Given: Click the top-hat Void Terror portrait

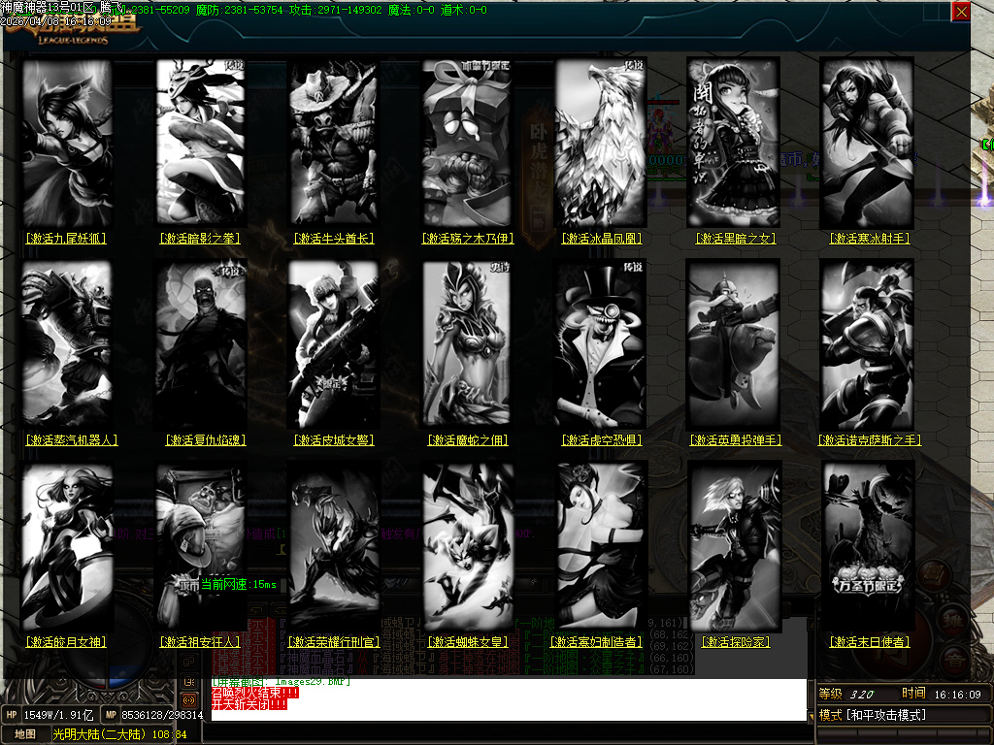Looking at the screenshot, I should point(601,344).
